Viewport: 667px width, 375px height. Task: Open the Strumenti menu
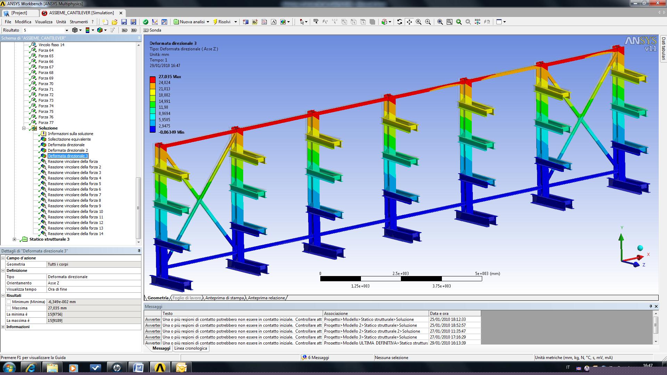[79, 22]
